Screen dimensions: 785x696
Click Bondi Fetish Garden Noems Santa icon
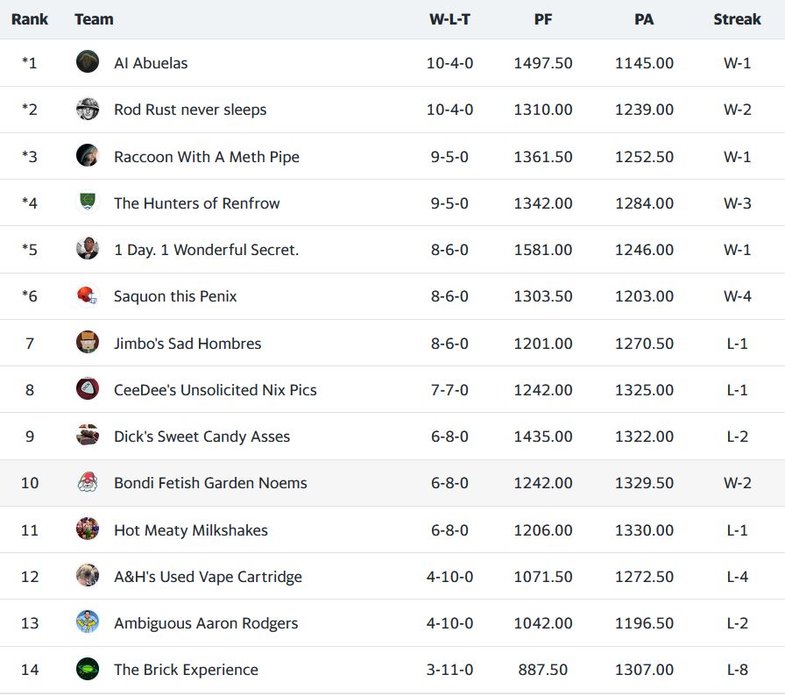point(88,483)
